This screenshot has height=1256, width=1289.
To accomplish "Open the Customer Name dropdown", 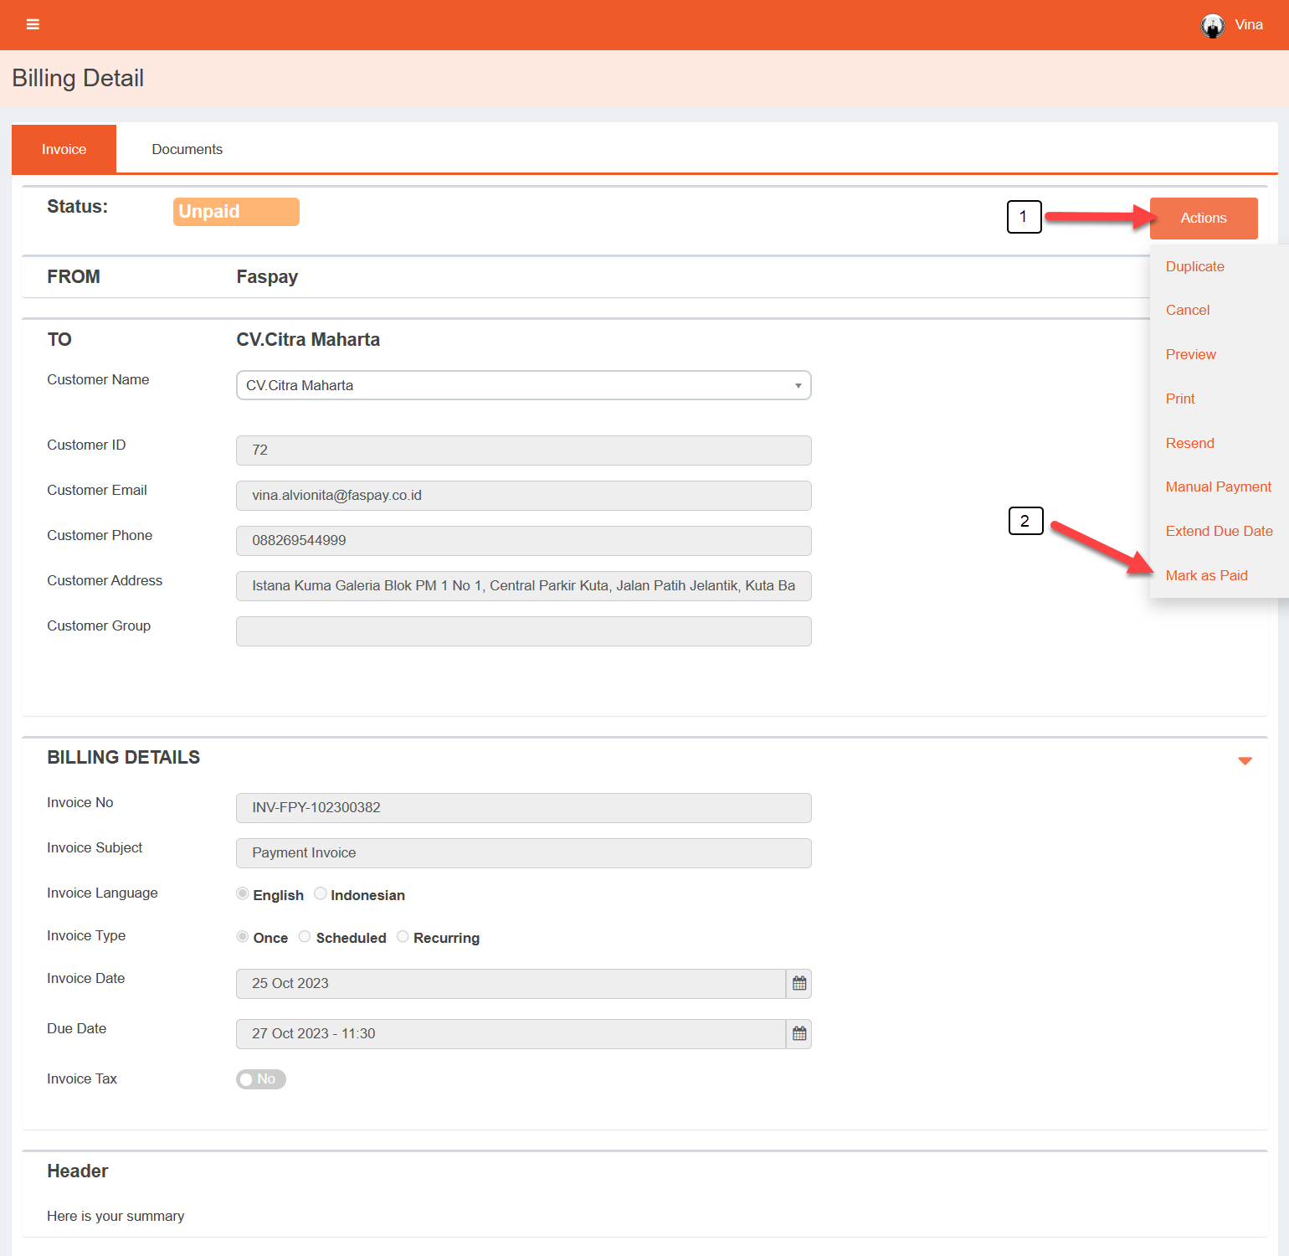I will point(523,385).
